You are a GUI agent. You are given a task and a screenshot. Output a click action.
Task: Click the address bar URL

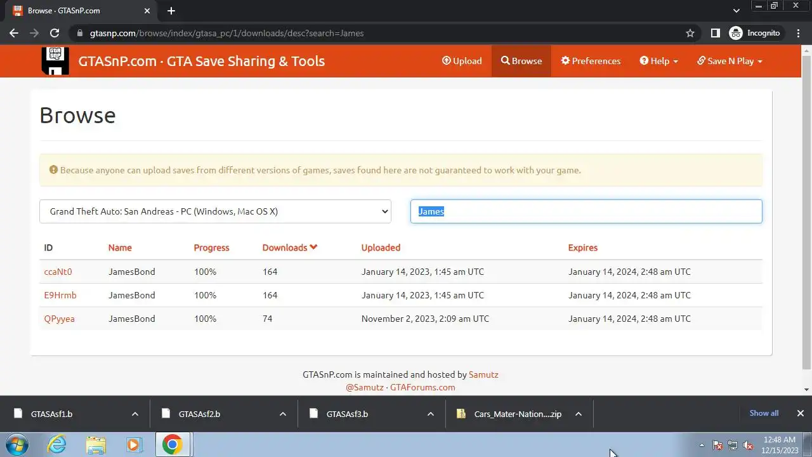227,33
